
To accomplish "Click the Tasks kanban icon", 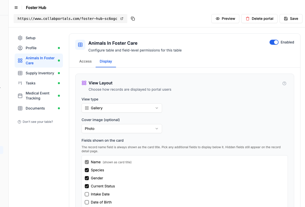I will point(20,83).
